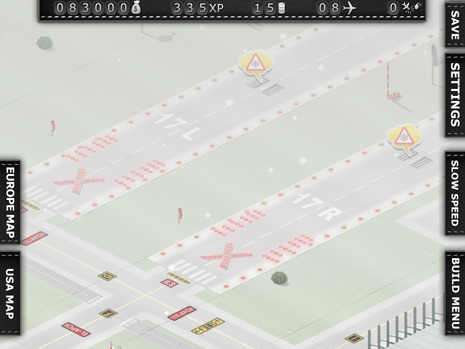
Task: Click the 083000 money counter
Action: click(91, 8)
